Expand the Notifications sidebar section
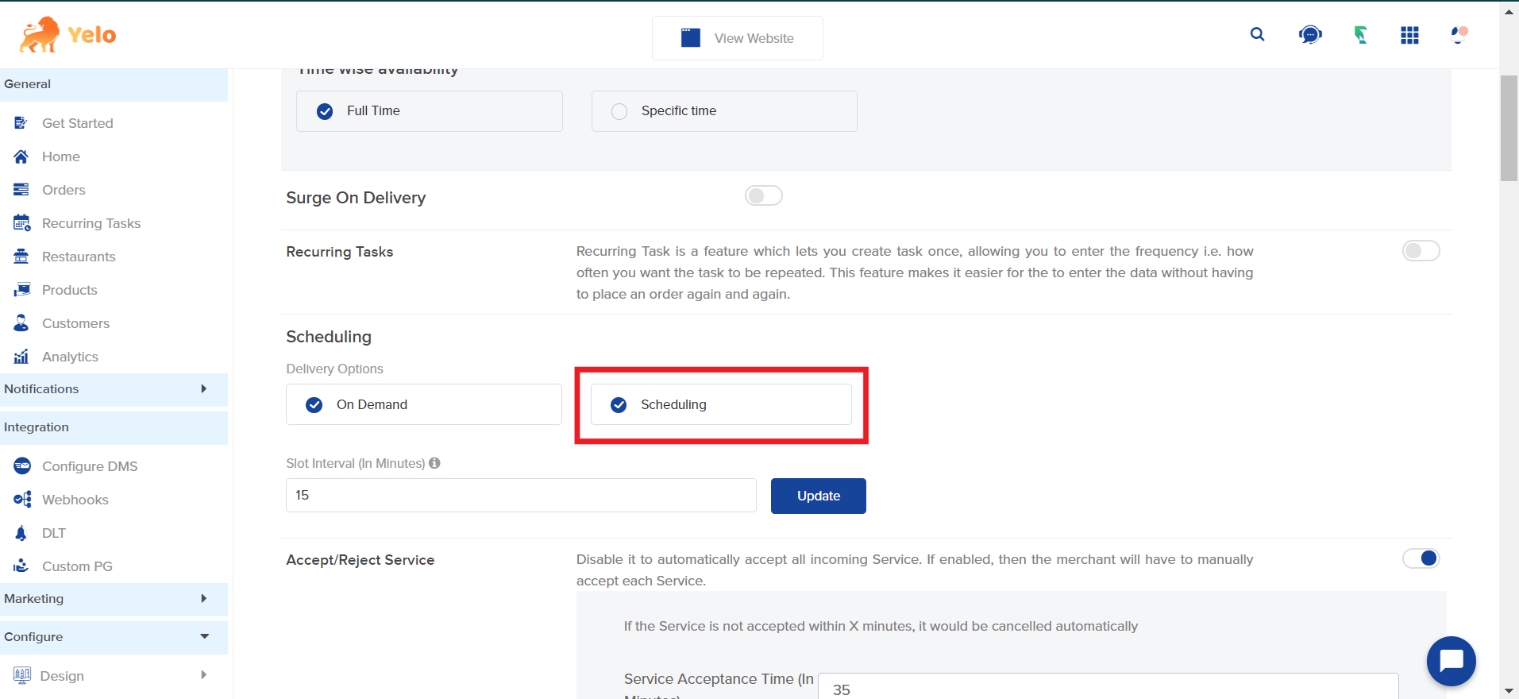The height and width of the screenshot is (699, 1519). pyautogui.click(x=114, y=389)
